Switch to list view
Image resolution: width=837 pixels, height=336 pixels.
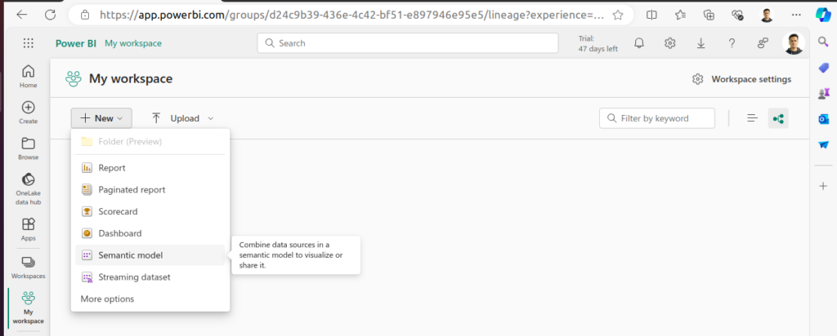click(753, 118)
